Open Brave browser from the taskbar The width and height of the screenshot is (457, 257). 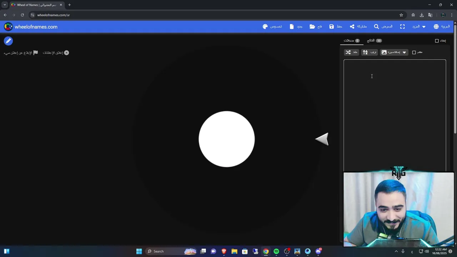click(224, 251)
